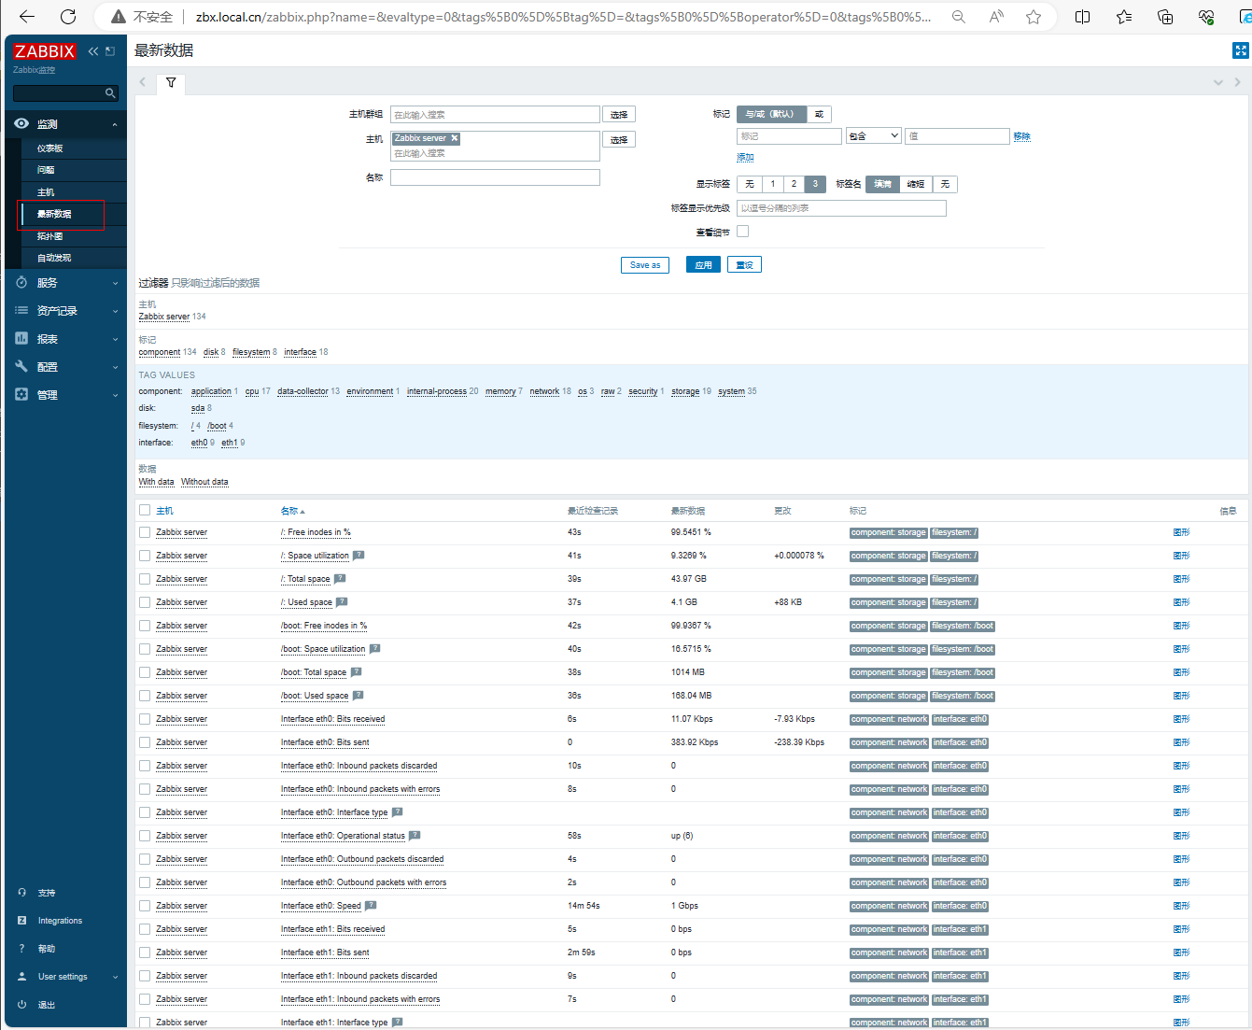Click the kiosk mode fullscreen icon

1240,50
